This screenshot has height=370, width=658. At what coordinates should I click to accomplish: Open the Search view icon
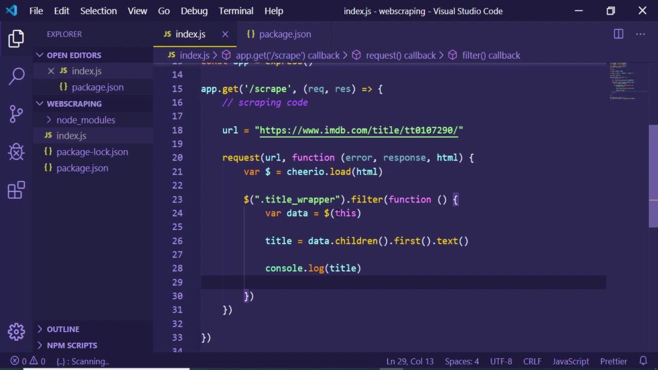[16, 76]
